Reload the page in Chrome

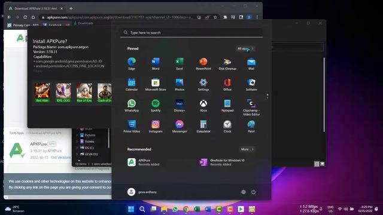pos(25,17)
